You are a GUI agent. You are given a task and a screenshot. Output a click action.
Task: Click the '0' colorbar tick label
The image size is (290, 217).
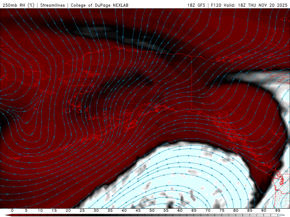[x=12, y=210]
